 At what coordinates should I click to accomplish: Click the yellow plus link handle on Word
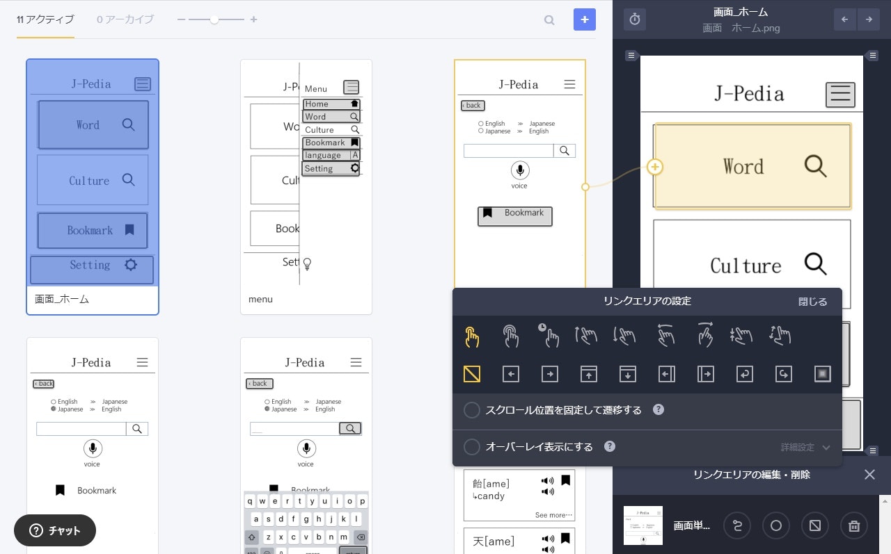[x=655, y=167]
